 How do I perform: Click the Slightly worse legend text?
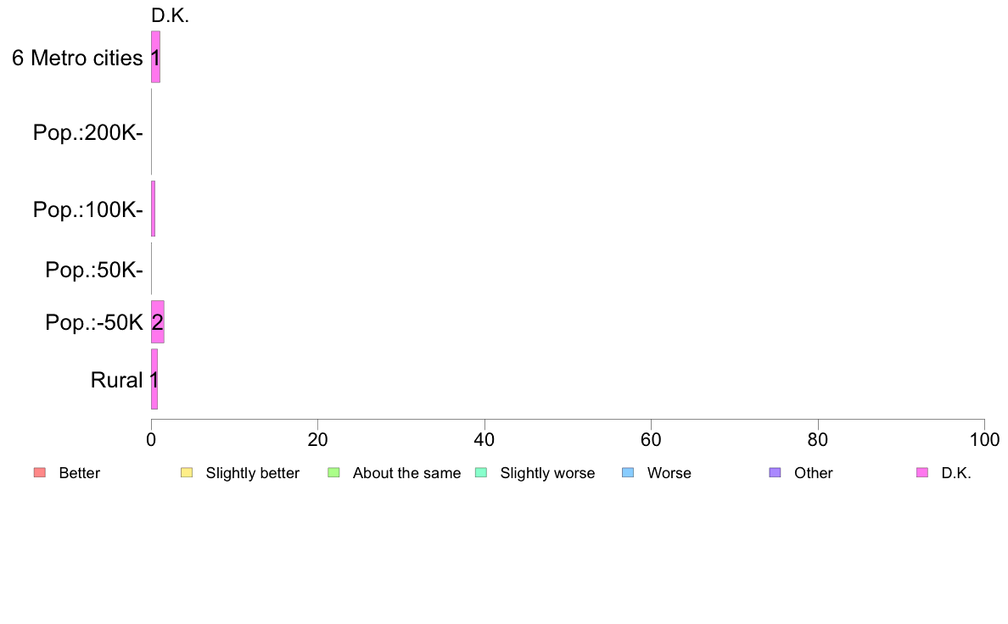548,473
